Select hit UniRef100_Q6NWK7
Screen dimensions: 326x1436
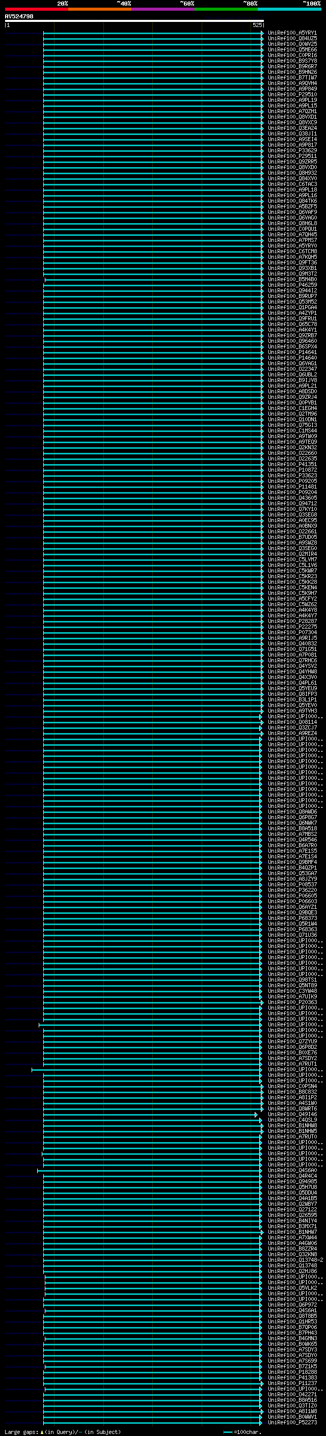(x=292, y=822)
